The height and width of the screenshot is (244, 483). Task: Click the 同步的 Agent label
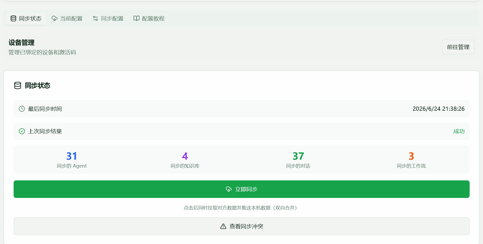pyautogui.click(x=72, y=166)
